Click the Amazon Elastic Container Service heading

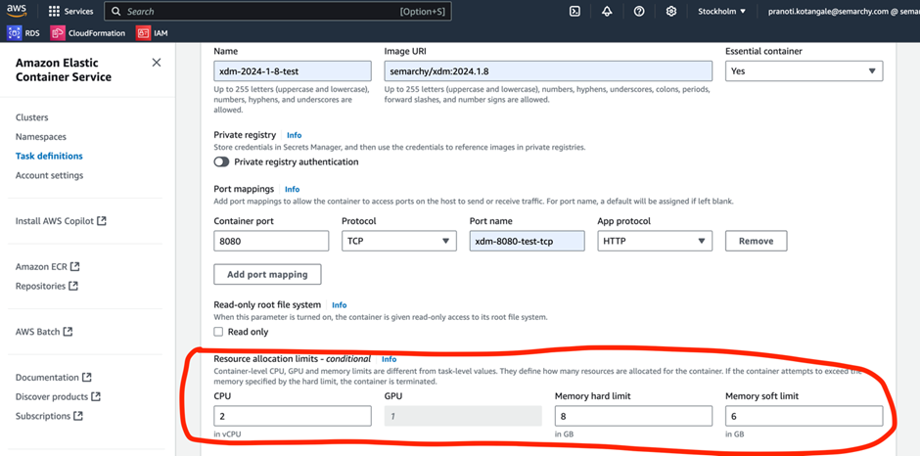[x=64, y=69]
